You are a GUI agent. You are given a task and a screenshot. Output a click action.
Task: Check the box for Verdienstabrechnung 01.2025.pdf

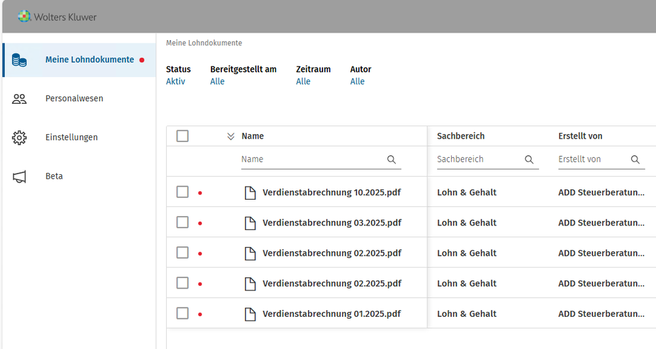(183, 313)
